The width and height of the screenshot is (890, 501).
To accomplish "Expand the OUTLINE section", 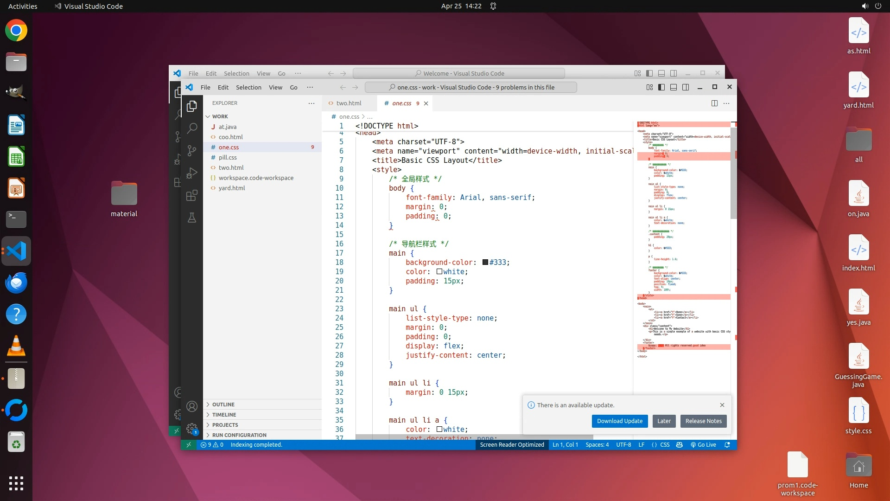I will point(223,405).
